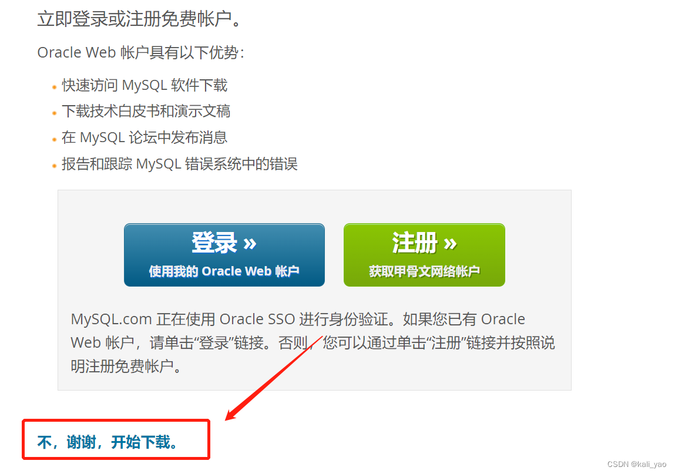Screen dimensions: 675x474
Task: Click the heading 立即登录或注册免费帐户
Action: pyautogui.click(x=140, y=19)
